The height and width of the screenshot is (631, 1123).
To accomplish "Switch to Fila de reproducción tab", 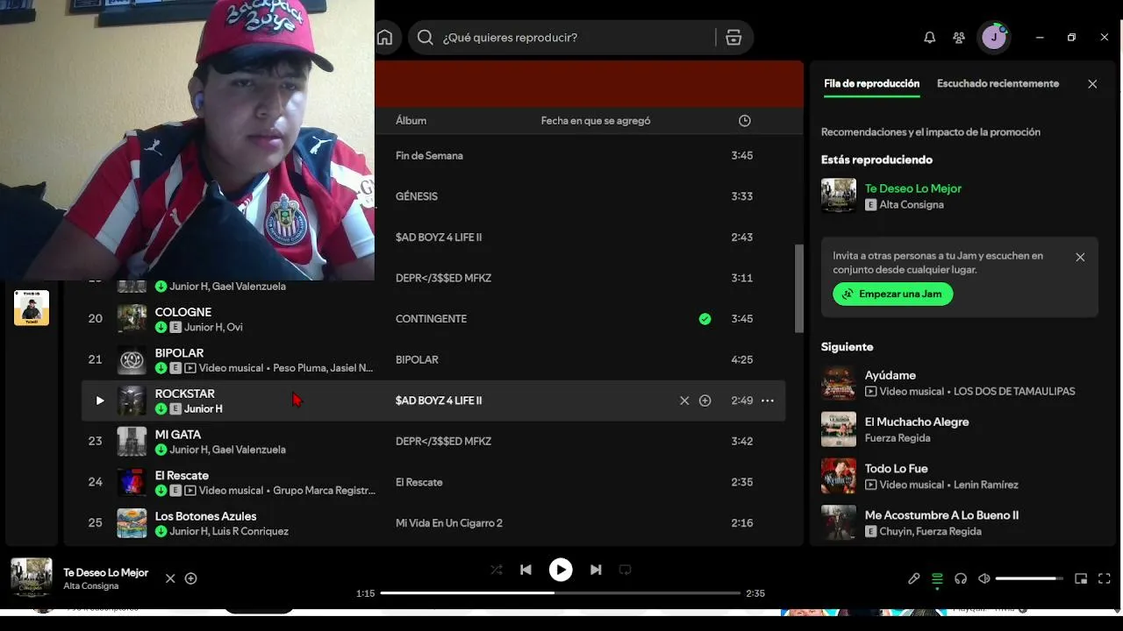I will click(871, 84).
